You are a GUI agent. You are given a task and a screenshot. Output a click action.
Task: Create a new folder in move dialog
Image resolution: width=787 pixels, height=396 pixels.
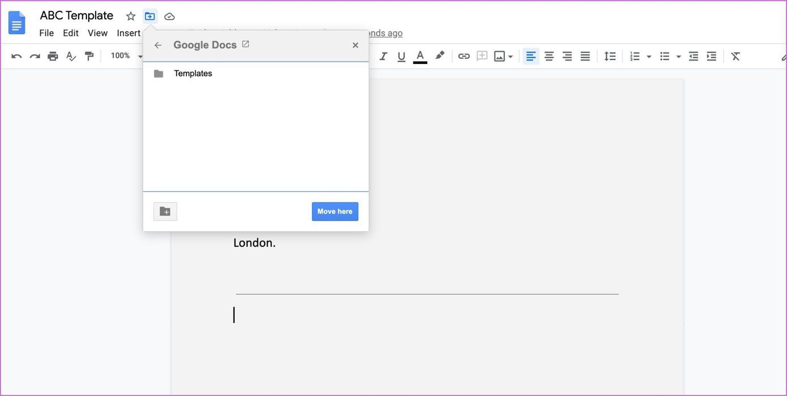pyautogui.click(x=165, y=212)
